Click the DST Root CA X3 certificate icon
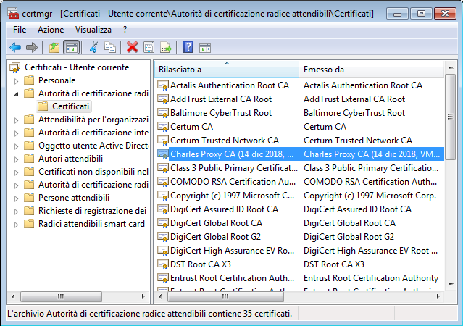The width and height of the screenshot is (463, 326). point(163,264)
